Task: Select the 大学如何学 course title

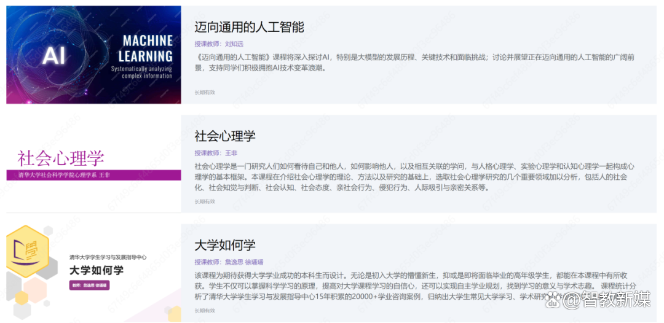Action: coord(224,245)
